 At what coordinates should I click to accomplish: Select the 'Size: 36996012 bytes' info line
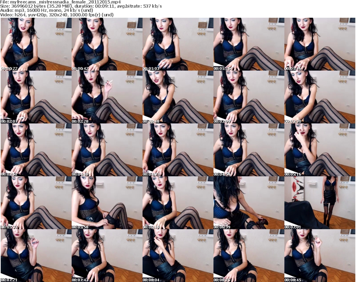click(x=81, y=6)
